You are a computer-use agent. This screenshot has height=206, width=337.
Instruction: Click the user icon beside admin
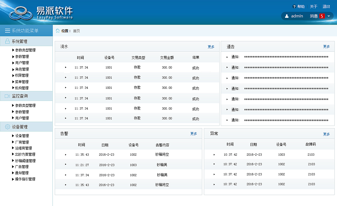287,16
